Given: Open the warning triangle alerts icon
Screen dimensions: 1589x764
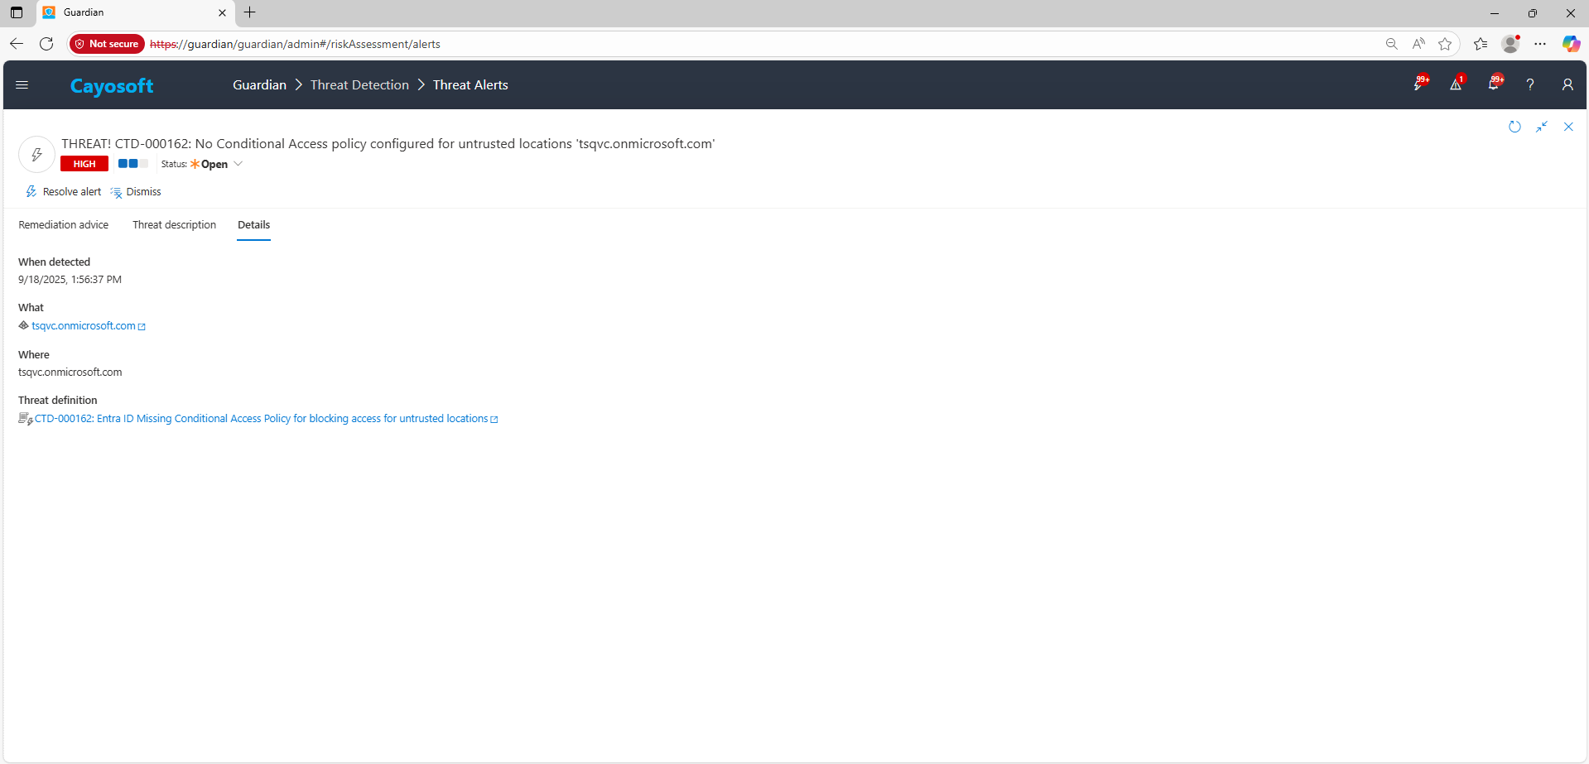Looking at the screenshot, I should click(x=1456, y=84).
